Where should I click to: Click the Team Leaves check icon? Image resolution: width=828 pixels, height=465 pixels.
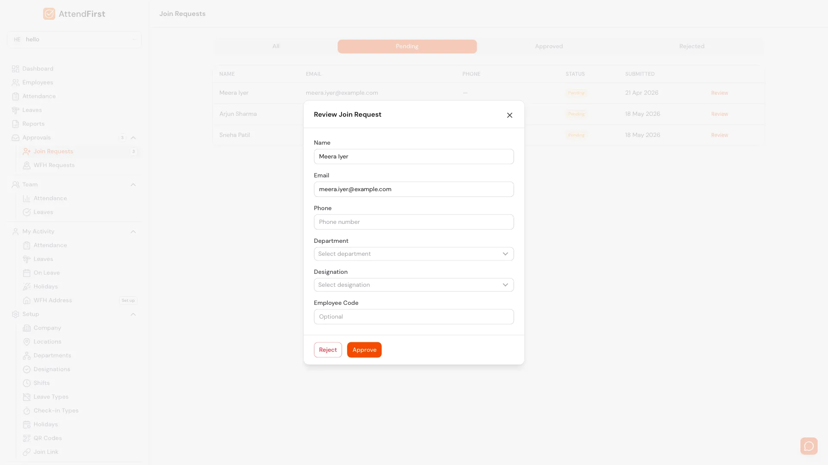pos(27,212)
